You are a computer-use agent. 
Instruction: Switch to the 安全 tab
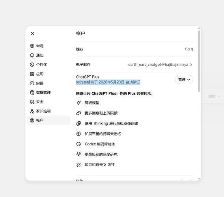[x=49, y=102]
